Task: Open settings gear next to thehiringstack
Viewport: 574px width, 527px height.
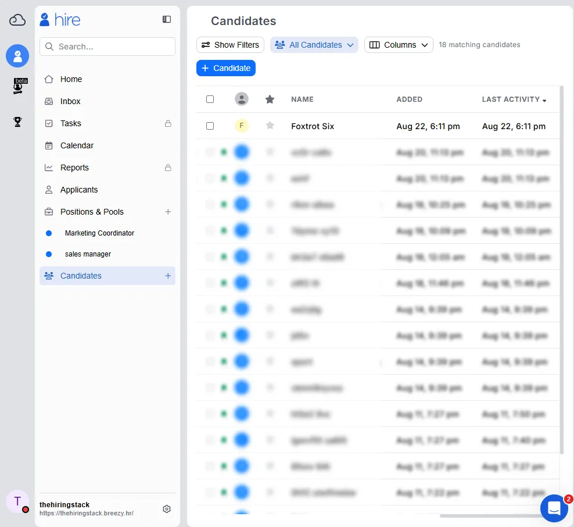Action: [x=167, y=508]
